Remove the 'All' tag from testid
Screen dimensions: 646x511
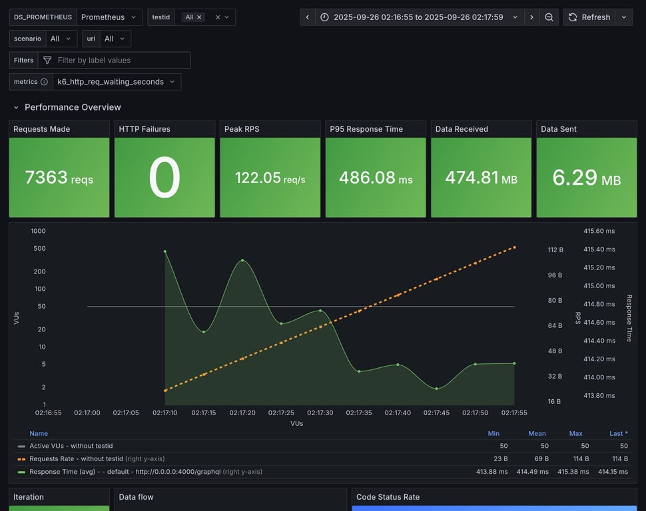point(200,17)
